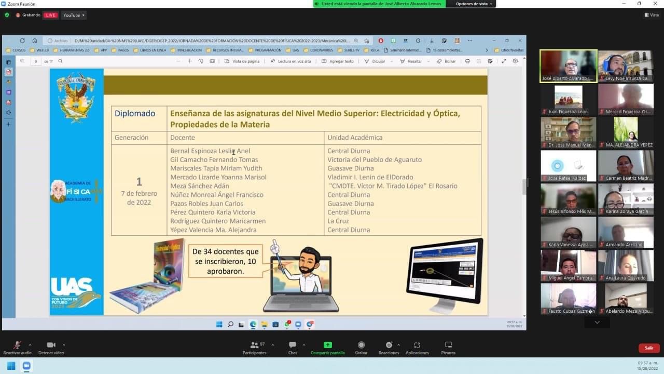Open the Aplicaciones panel
This screenshot has width=664, height=374.
tap(417, 345)
